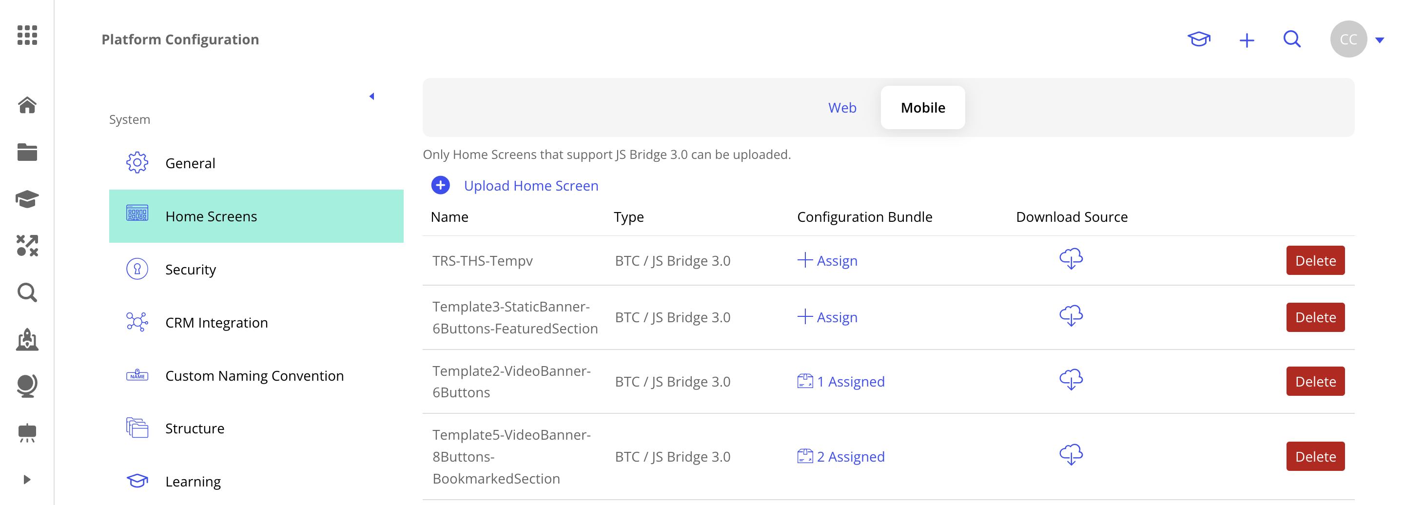The width and height of the screenshot is (1404, 505).
Task: Click the Download Source cloud icon for TRS-THS-Tempv
Action: pyautogui.click(x=1071, y=259)
